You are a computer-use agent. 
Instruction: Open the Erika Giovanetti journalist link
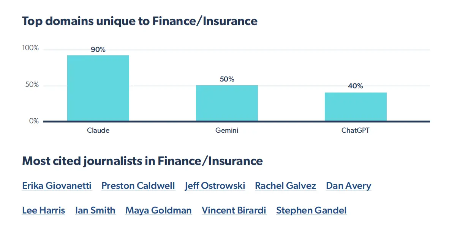point(57,186)
